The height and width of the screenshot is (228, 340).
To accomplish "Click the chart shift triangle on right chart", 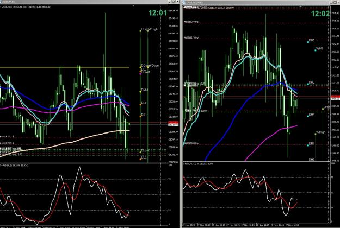I will pos(300,7).
